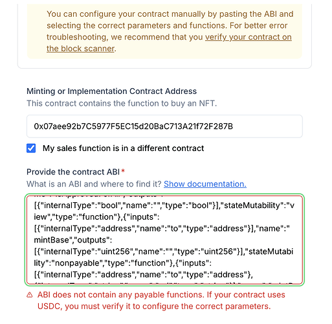This screenshot has height=324, width=332.
Task: Click the yellow manual configuration notice text
Action: click(x=170, y=31)
